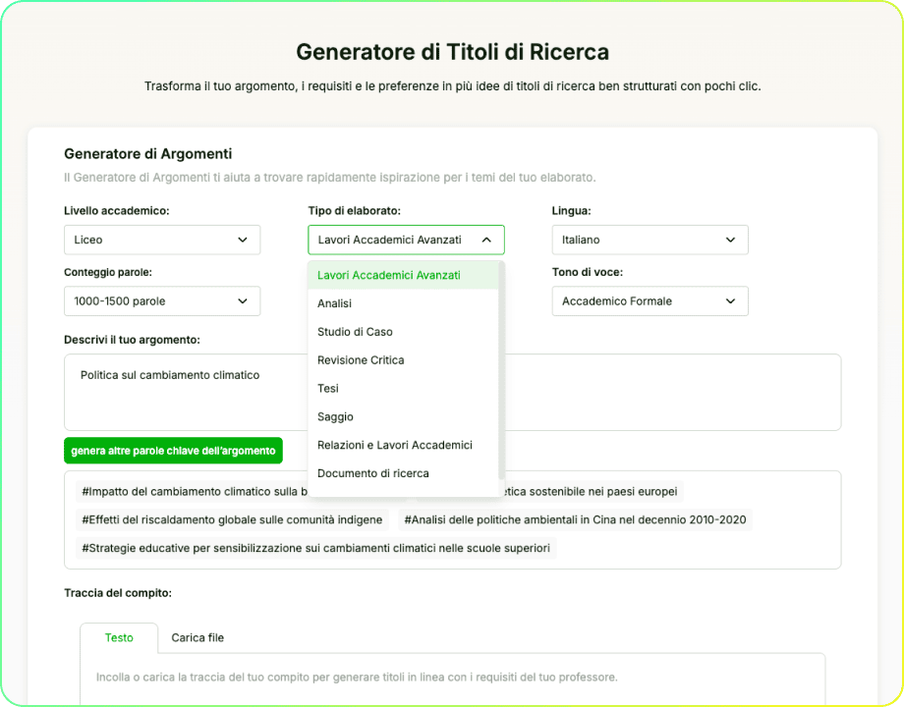Select the #Analisi delle politiche ambientali in Cina tag
904x707 pixels.
pos(575,519)
